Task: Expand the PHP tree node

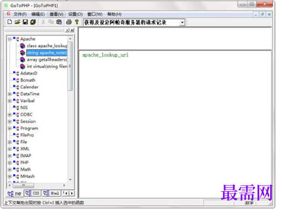Action: (x=9, y=163)
